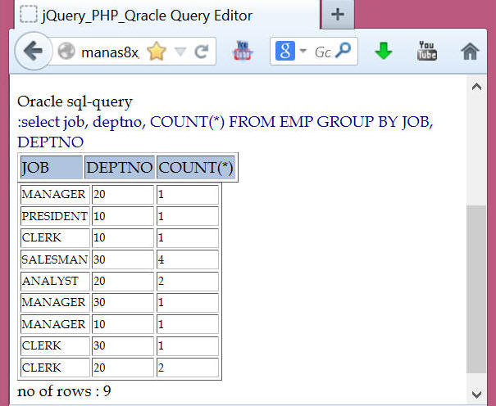Click the gray YouTube toolbar icon
This screenshot has height=406, width=496.
click(x=427, y=51)
